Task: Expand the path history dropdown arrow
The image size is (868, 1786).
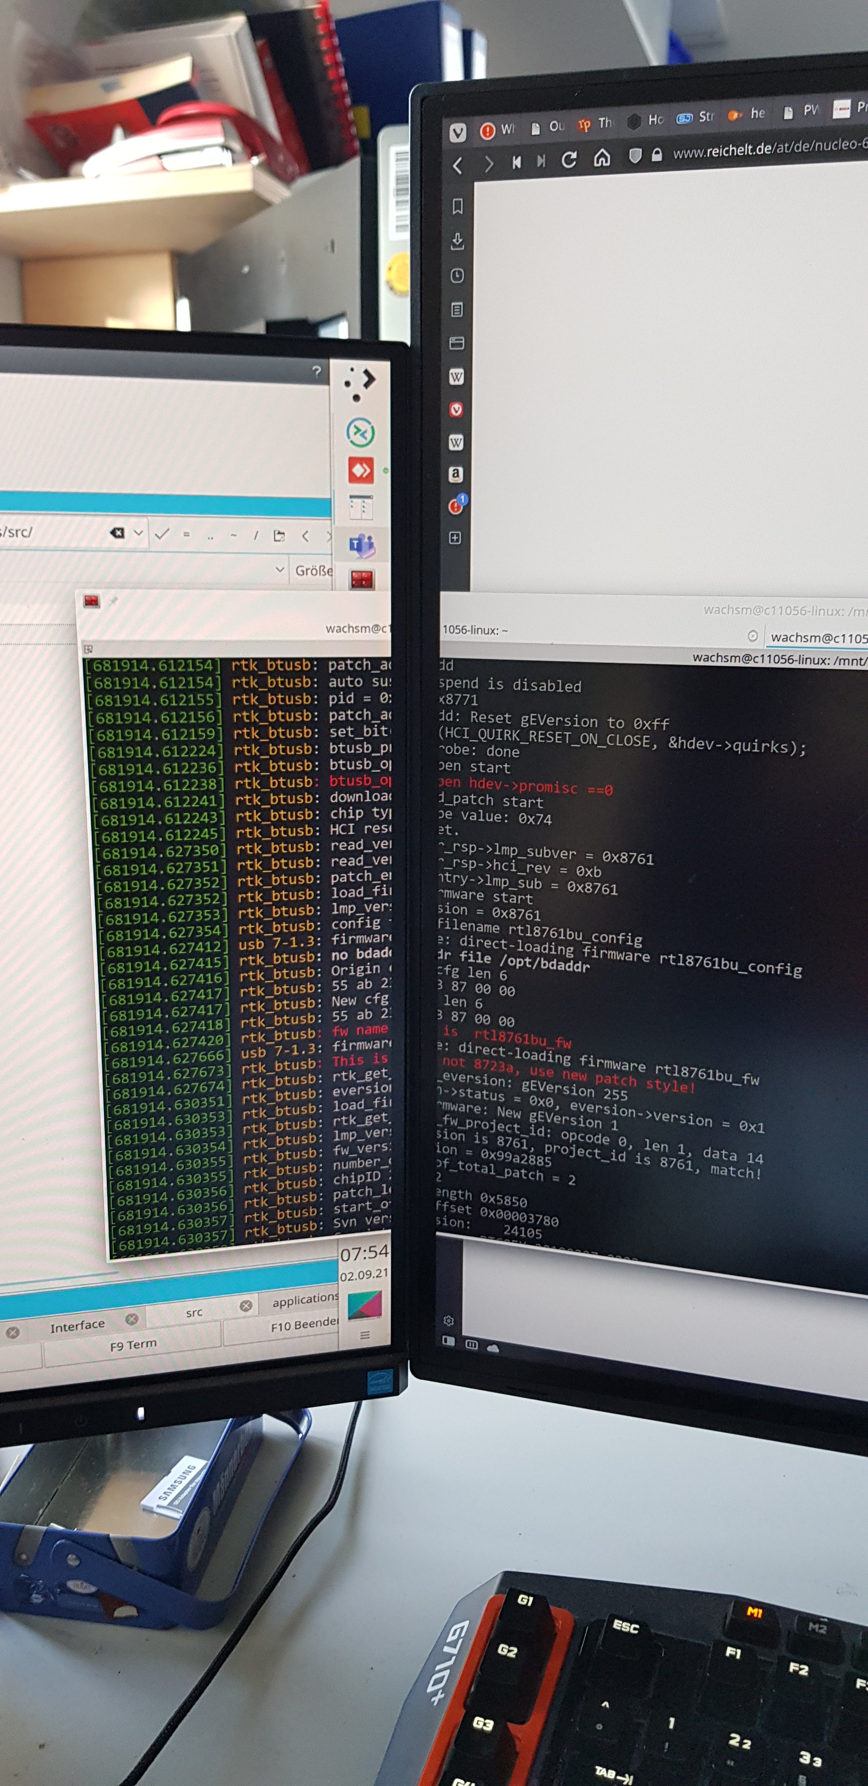Action: pos(139,532)
